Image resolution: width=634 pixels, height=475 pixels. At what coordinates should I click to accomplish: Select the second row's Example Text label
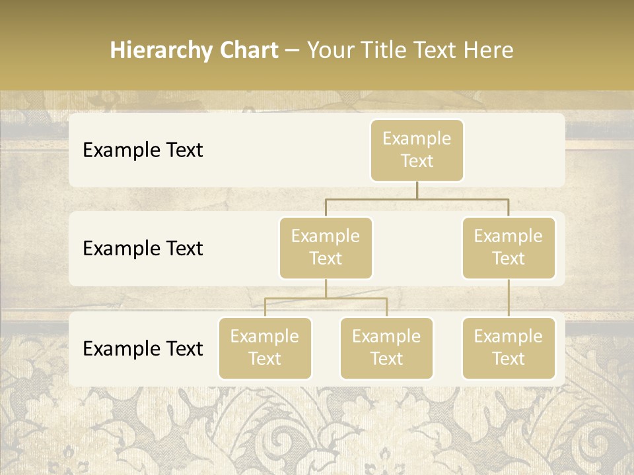tap(143, 248)
